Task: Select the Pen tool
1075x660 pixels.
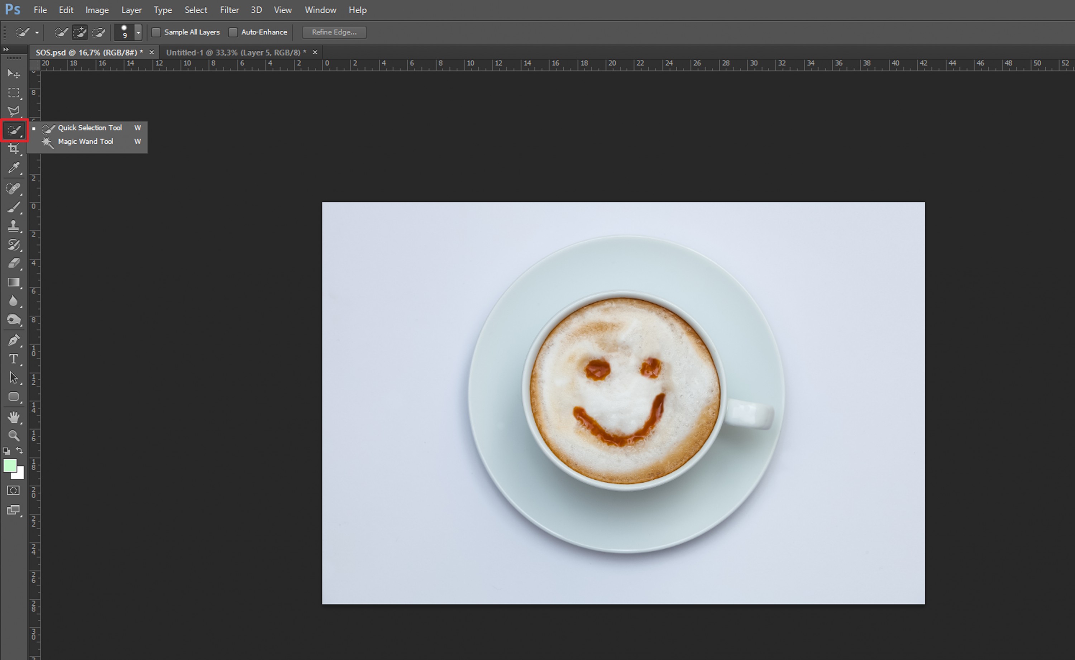Action: pyautogui.click(x=14, y=340)
